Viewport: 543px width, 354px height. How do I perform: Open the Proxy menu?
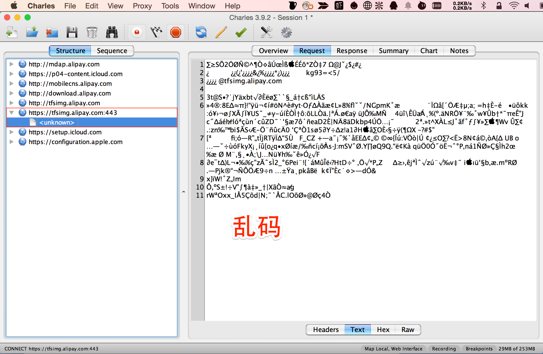click(142, 6)
